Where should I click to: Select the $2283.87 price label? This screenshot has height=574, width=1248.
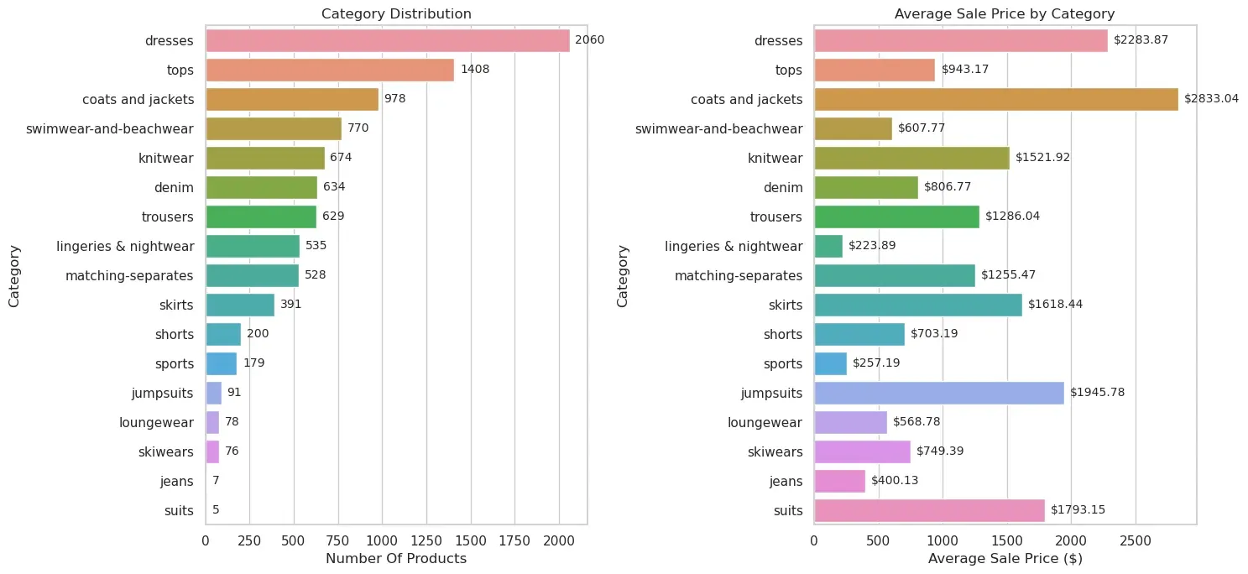click(x=1141, y=40)
